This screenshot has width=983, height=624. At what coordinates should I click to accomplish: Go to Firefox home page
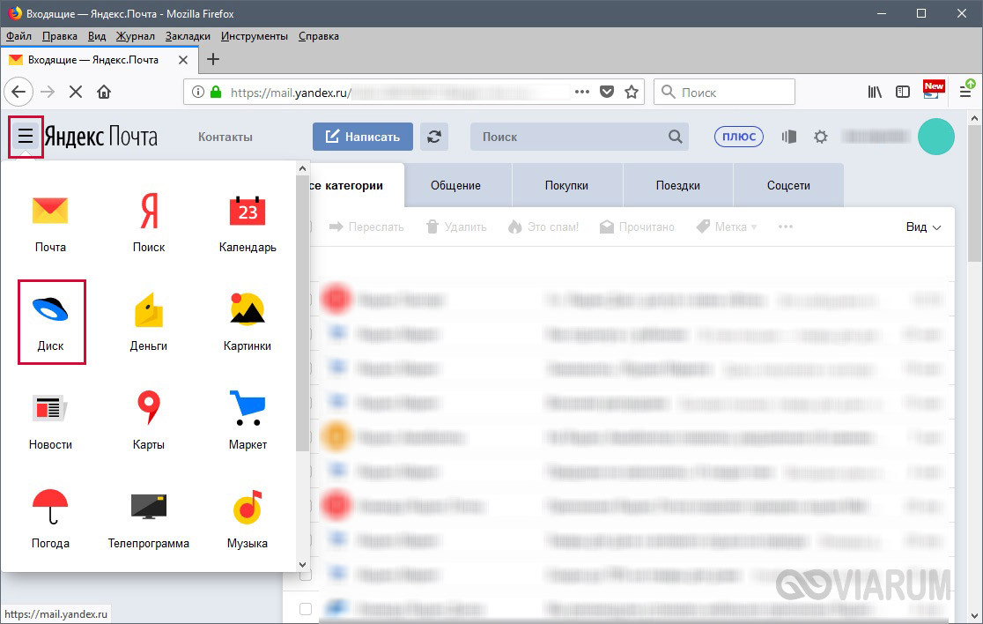point(104,93)
